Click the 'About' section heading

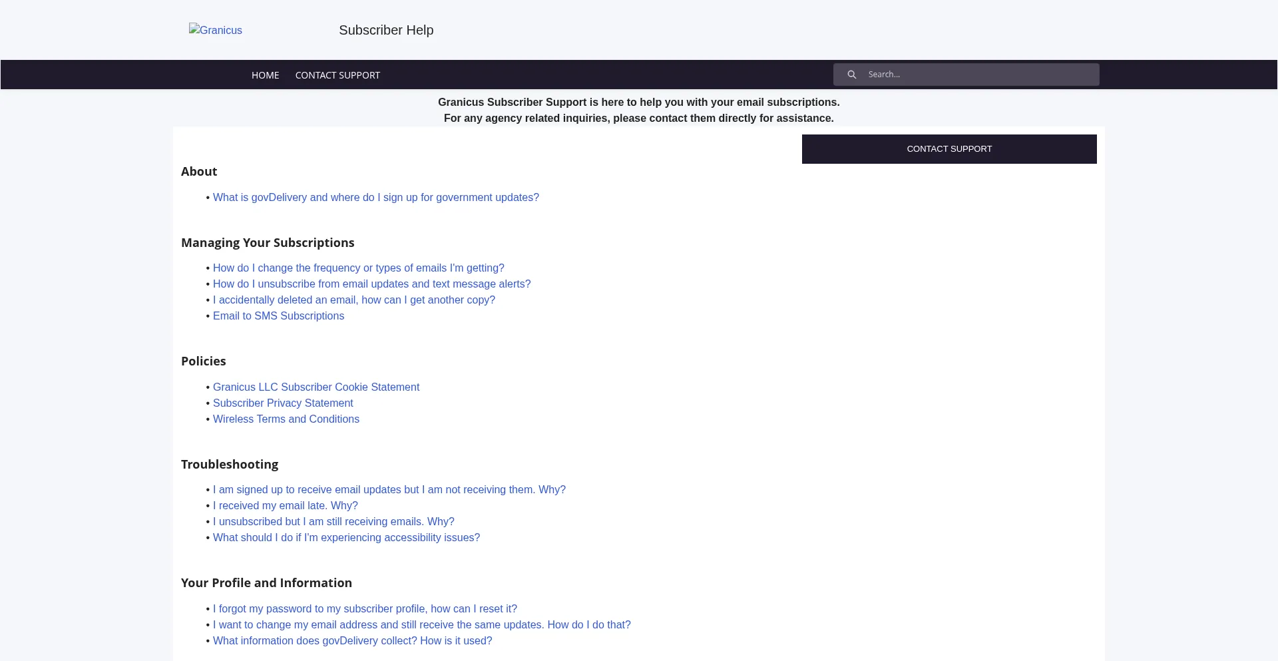click(199, 172)
